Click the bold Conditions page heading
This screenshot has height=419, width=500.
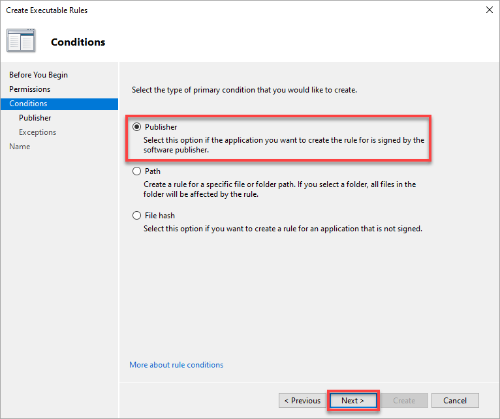click(x=78, y=42)
